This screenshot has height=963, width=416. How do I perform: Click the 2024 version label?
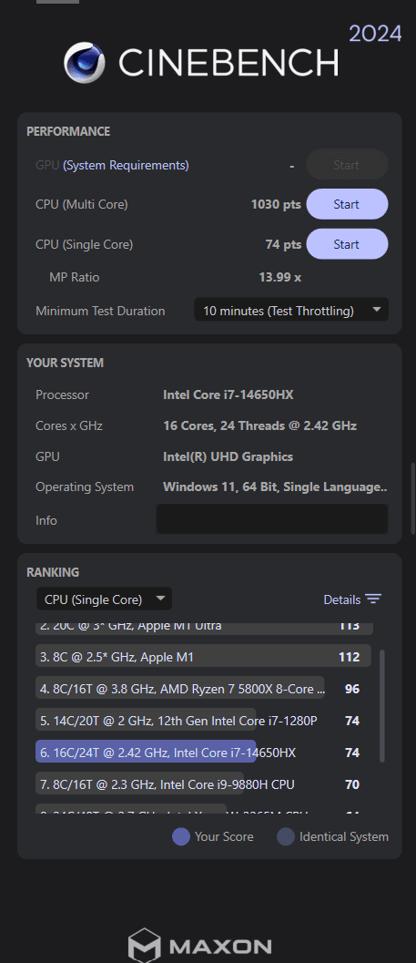pyautogui.click(x=376, y=33)
